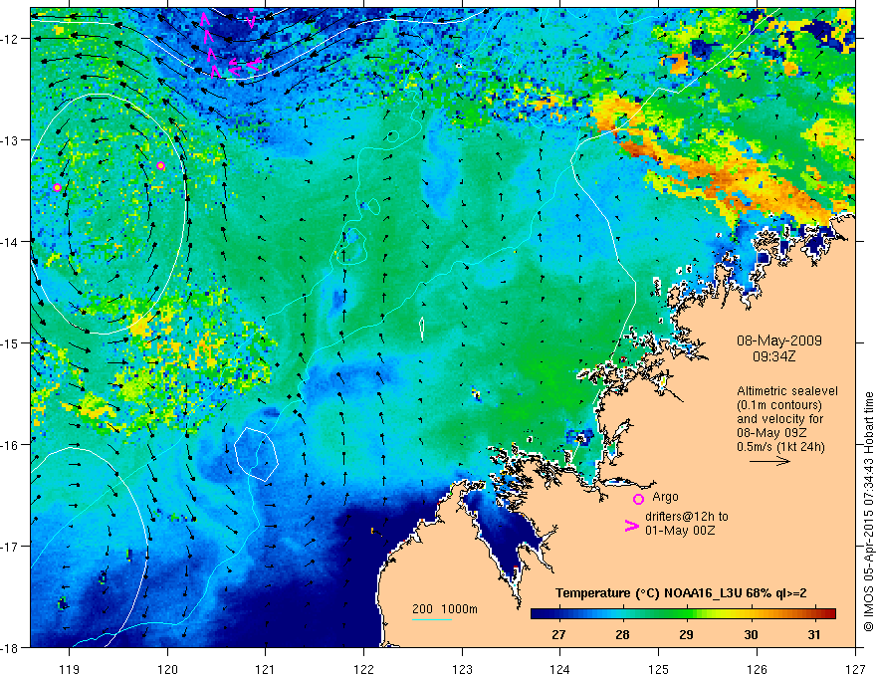Click the '(0.1m contours)' legend text
The height and width of the screenshot is (677, 876).
coord(779,405)
